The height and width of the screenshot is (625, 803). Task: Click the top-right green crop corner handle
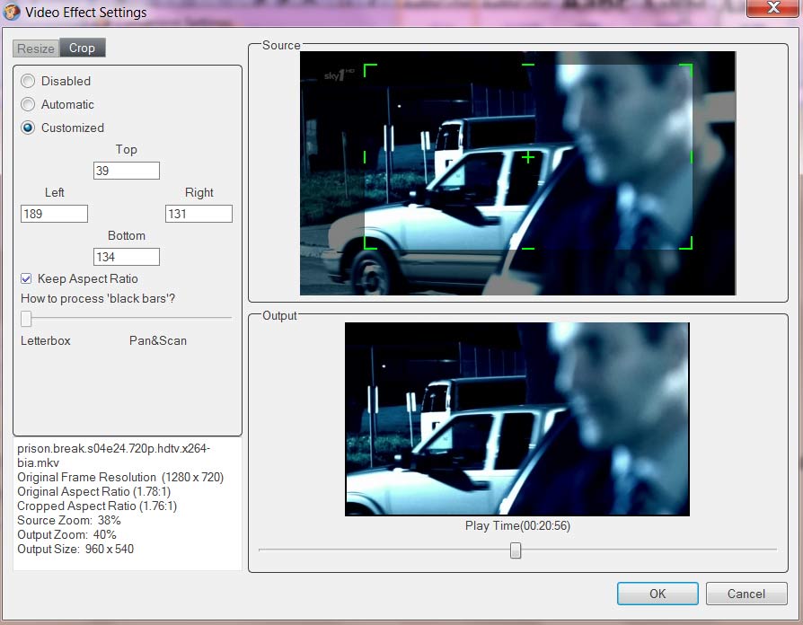coord(686,70)
